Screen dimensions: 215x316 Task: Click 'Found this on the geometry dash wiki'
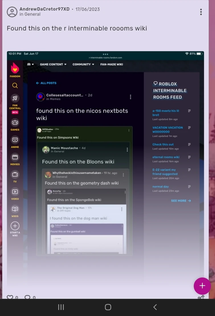coord(82,183)
